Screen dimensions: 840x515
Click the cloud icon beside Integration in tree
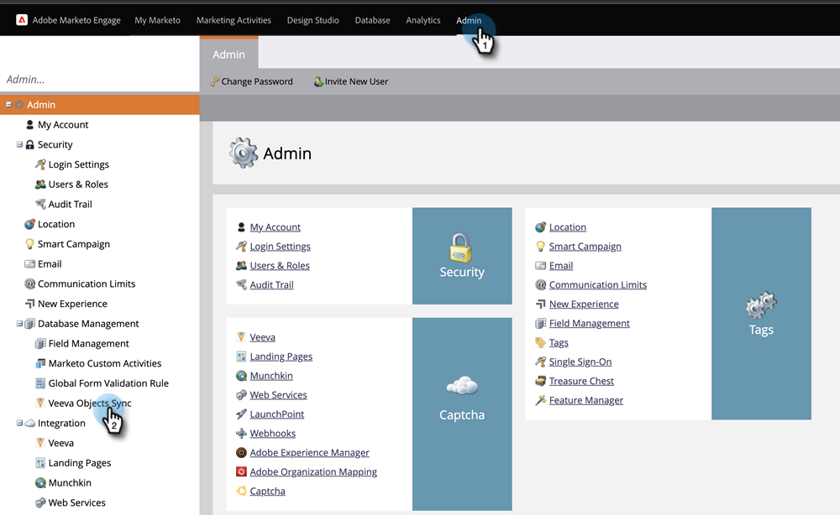pos(30,423)
